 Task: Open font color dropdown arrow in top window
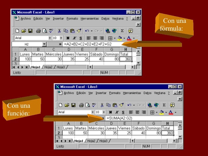(134, 38)
